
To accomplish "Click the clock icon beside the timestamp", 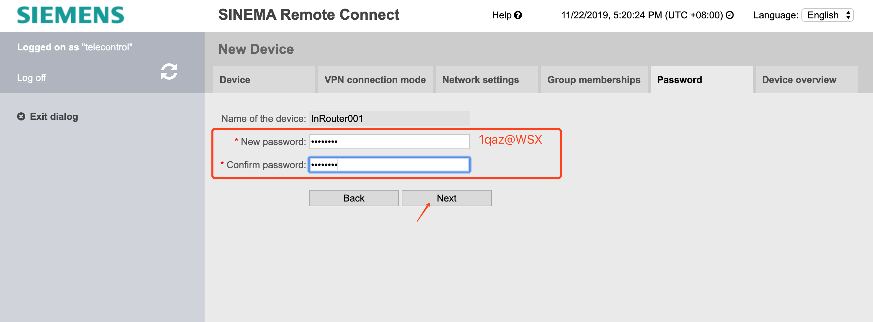I will 730,15.
